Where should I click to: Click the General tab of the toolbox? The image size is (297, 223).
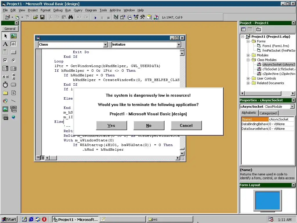[x=10, y=29]
